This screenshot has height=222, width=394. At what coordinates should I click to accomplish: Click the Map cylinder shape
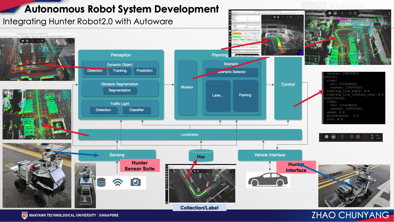pos(201,156)
